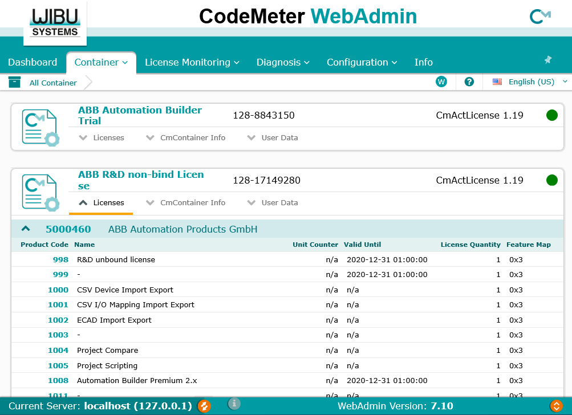Click the US flag language icon
The width and height of the screenshot is (572, 415).
tap(497, 82)
